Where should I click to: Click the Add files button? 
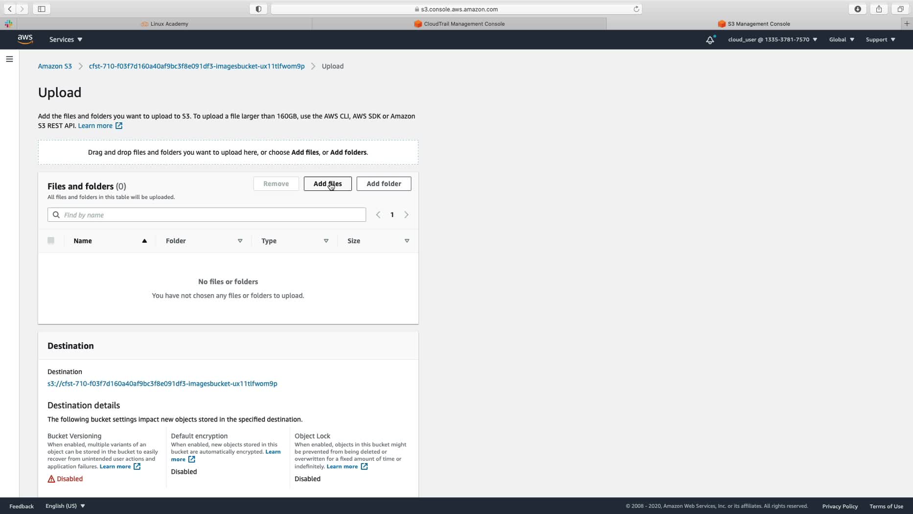[x=328, y=184]
